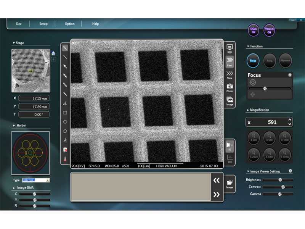The width and height of the screenshot is (305, 229).
Task: Increase magnification with the up arrow
Action: pyautogui.click(x=290, y=120)
